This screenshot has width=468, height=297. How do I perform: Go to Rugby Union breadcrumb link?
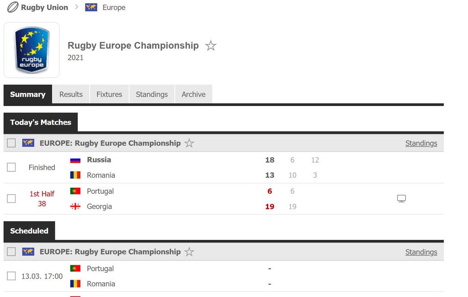tap(44, 7)
